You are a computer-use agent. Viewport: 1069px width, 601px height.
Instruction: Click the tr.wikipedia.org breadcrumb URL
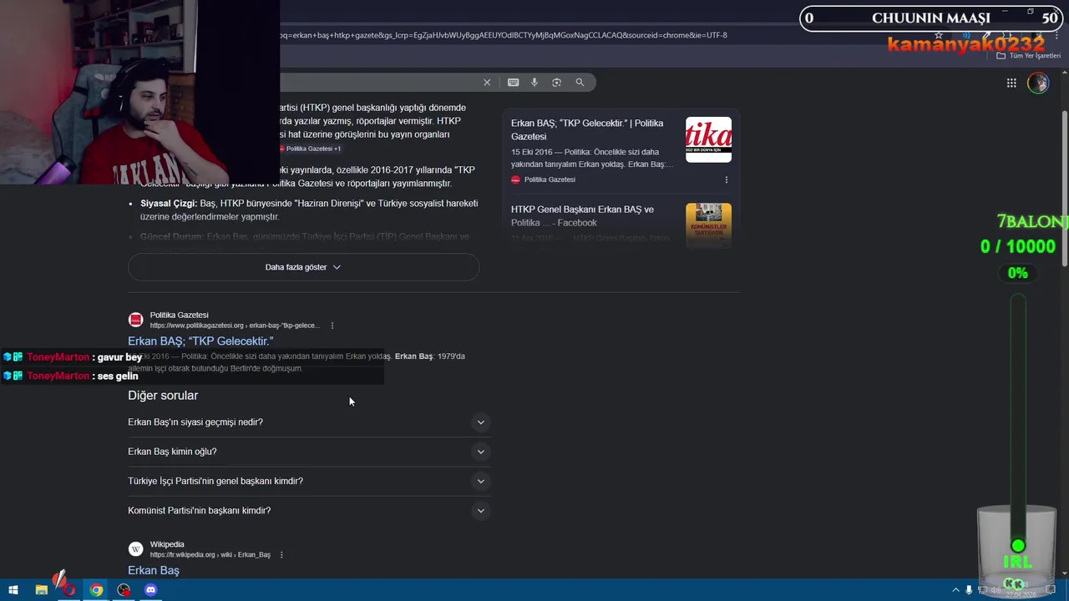point(210,555)
